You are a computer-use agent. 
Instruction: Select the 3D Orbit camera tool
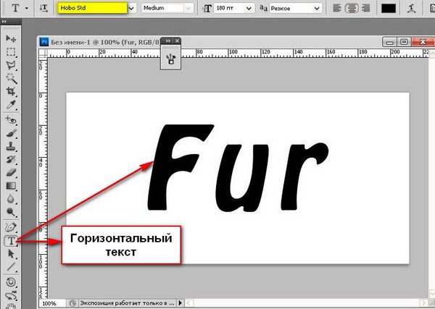[11, 296]
